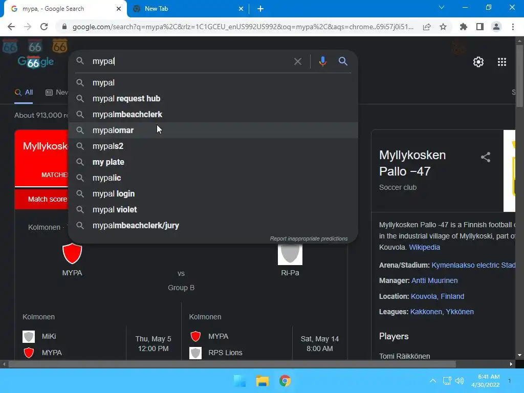
Task: Open the Wikipedia link
Action: click(424, 247)
